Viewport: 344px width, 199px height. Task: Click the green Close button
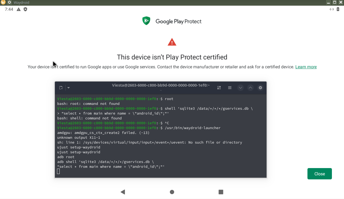(x=320, y=174)
